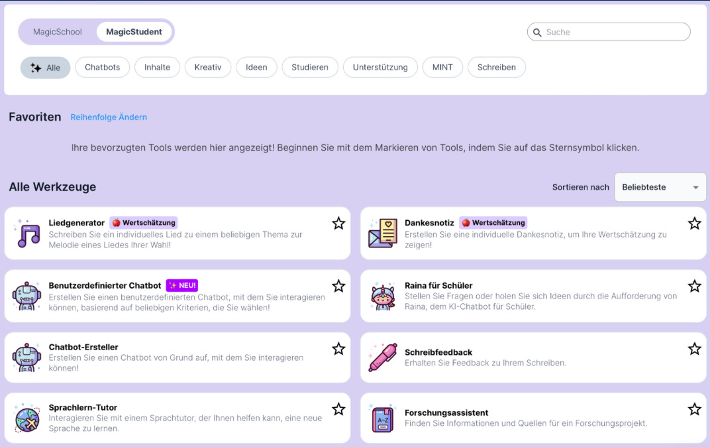This screenshot has height=447, width=710.
Task: Filter tools by Unterstützung
Action: [380, 67]
